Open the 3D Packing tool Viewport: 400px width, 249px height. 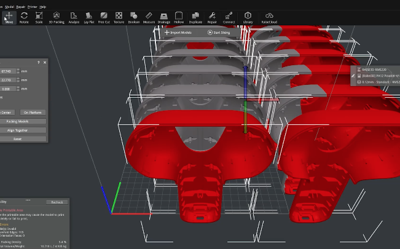57,17
